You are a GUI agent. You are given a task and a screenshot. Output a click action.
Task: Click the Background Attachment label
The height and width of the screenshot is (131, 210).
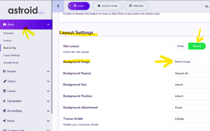pyautogui.click(x=80, y=107)
